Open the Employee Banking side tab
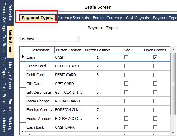The height and width of the screenshot is (136, 177). 10,114
